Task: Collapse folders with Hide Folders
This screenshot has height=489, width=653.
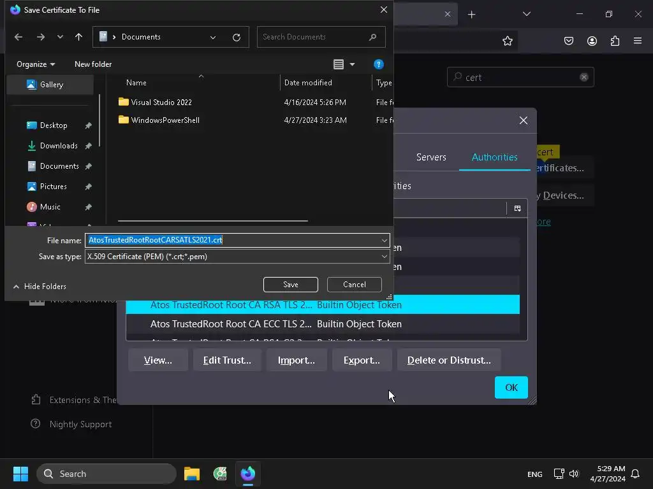Action: tap(40, 287)
